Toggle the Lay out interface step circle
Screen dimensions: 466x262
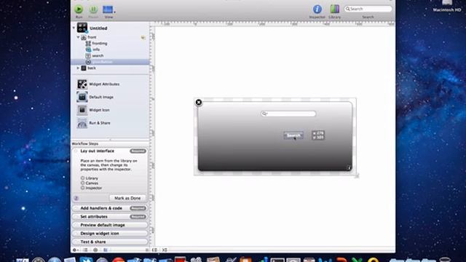(x=76, y=151)
